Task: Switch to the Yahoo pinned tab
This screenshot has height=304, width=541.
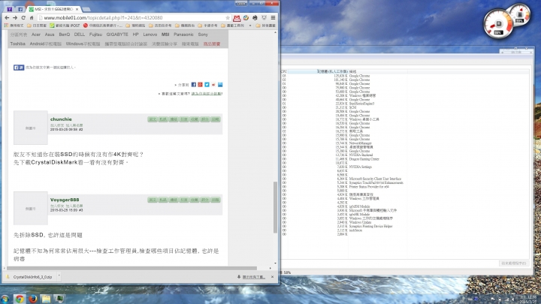Action: (10, 9)
